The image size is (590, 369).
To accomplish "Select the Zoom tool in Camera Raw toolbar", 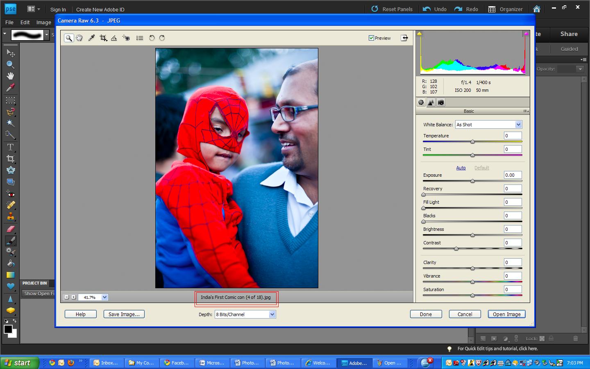I will tap(69, 38).
